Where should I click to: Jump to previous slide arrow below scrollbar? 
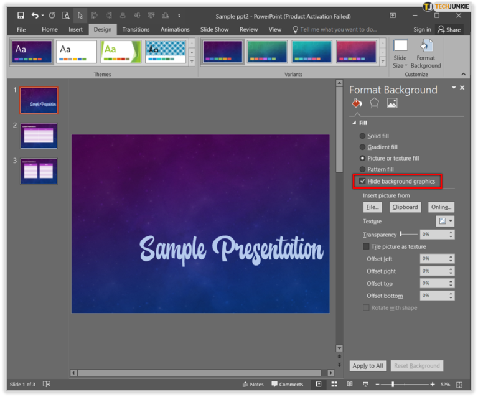tap(339, 357)
